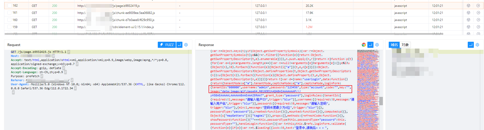The image size is (484, 130).
Task: Click the Response vertical scrollbar thumb
Action: tap(381, 101)
